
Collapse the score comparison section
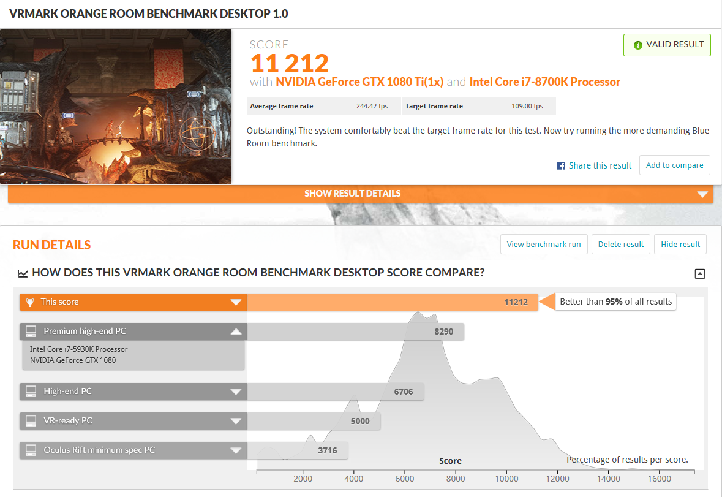tap(699, 273)
